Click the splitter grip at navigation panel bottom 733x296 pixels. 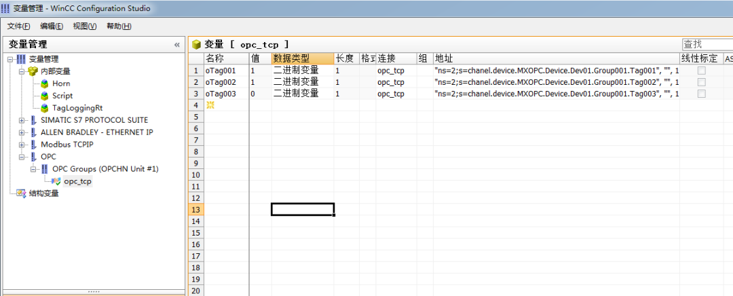click(94, 291)
